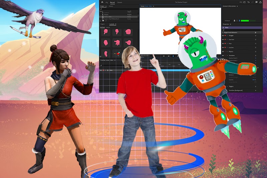267x178 pixels.
Task: Switch to the Record mode tab
Action: tap(112, 3)
